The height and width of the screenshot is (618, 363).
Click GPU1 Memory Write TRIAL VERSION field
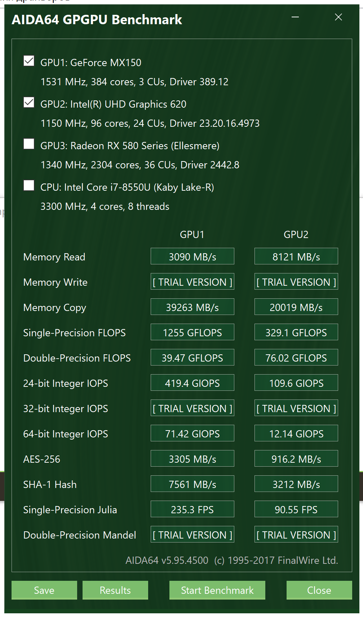192,282
